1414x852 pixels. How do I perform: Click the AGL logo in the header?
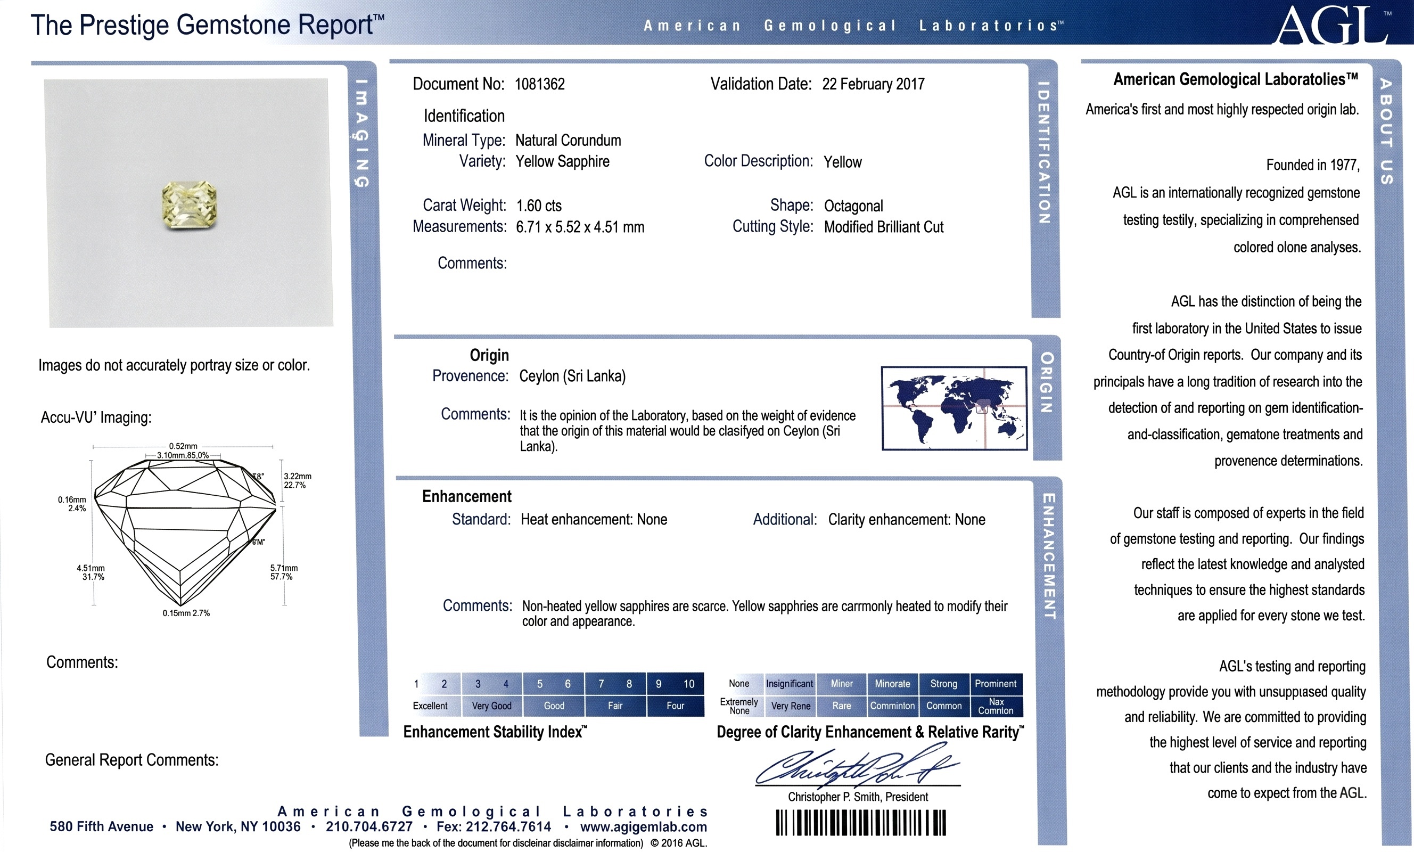[x=1331, y=25]
